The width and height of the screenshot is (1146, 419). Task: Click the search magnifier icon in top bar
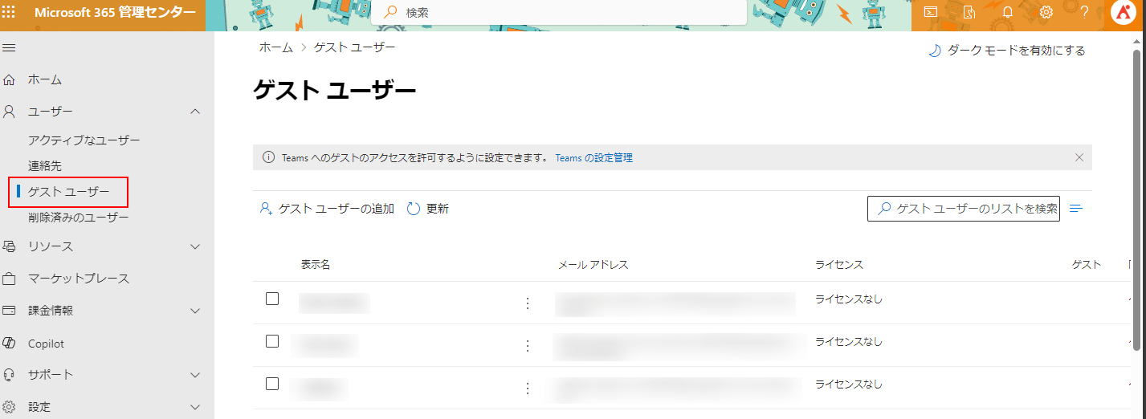tap(390, 12)
